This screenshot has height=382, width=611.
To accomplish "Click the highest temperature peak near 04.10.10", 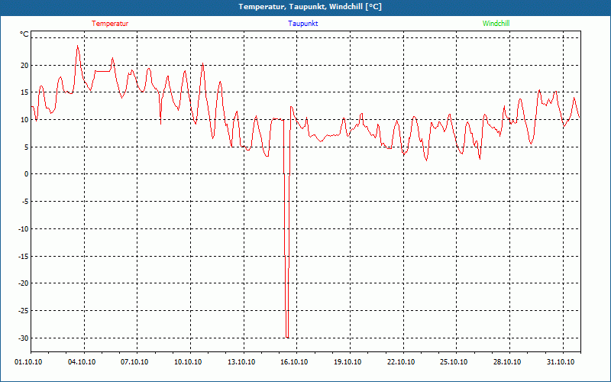I will point(78,46).
